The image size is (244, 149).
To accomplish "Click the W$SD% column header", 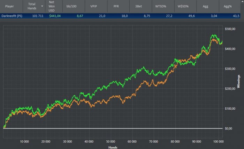I will pyautogui.click(x=183, y=6).
